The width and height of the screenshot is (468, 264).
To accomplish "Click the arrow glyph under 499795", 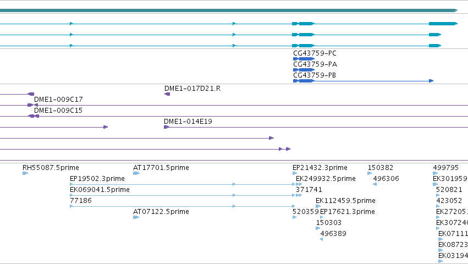I will tap(435, 173).
